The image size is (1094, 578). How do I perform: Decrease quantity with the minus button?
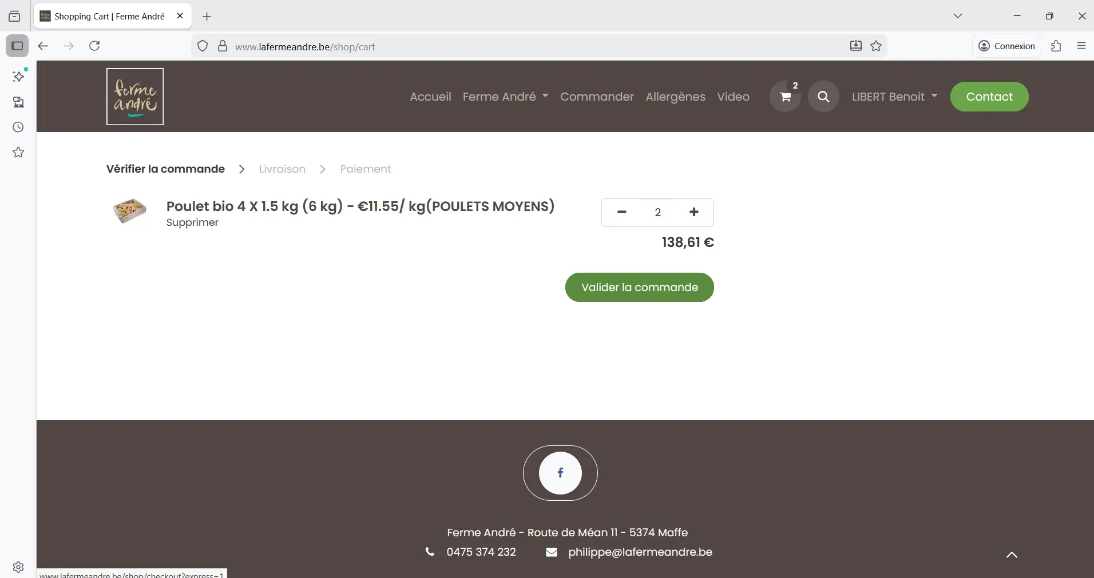coord(622,212)
